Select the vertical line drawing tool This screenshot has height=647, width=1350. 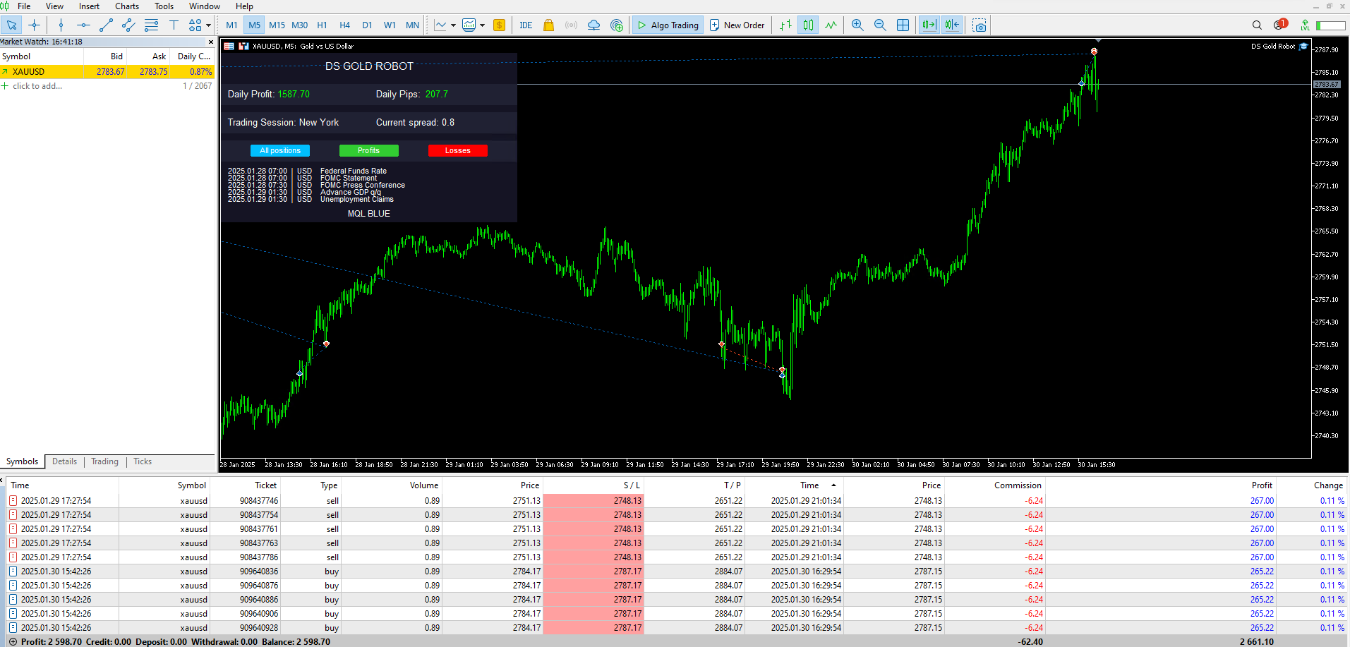(x=61, y=25)
